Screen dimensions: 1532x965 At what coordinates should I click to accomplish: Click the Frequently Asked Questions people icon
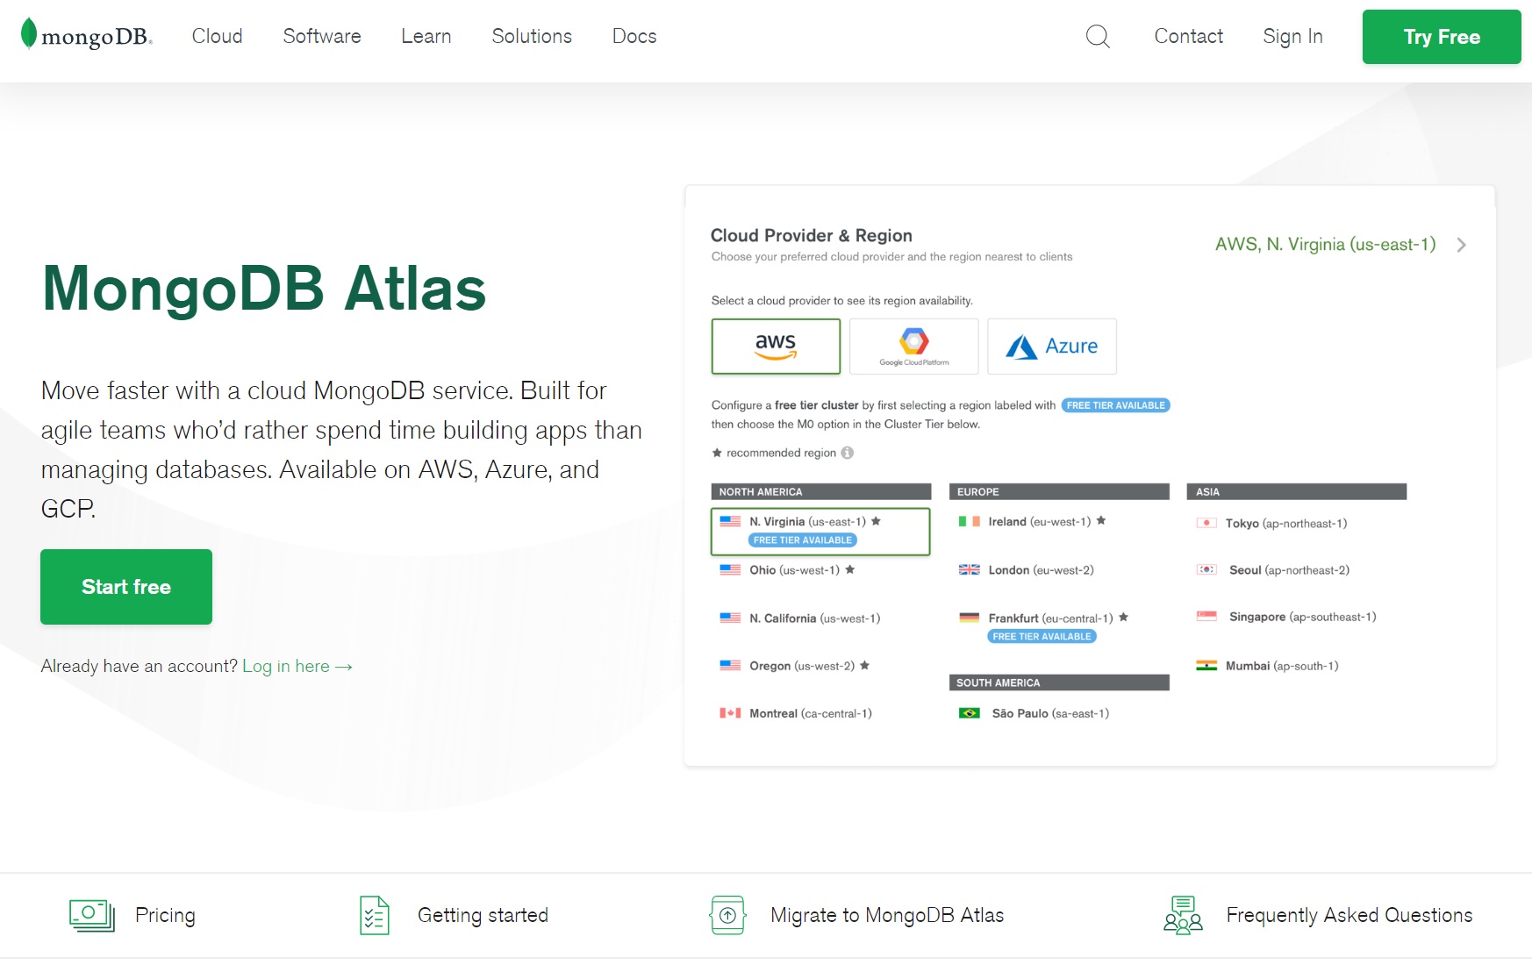point(1183,915)
